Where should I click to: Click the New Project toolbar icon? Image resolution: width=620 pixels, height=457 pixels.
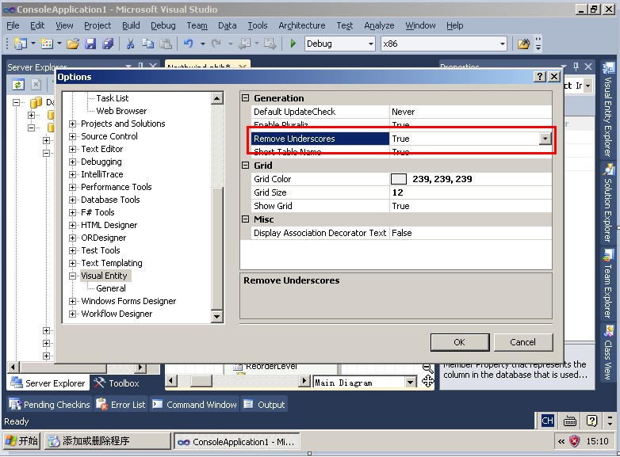[x=20, y=44]
